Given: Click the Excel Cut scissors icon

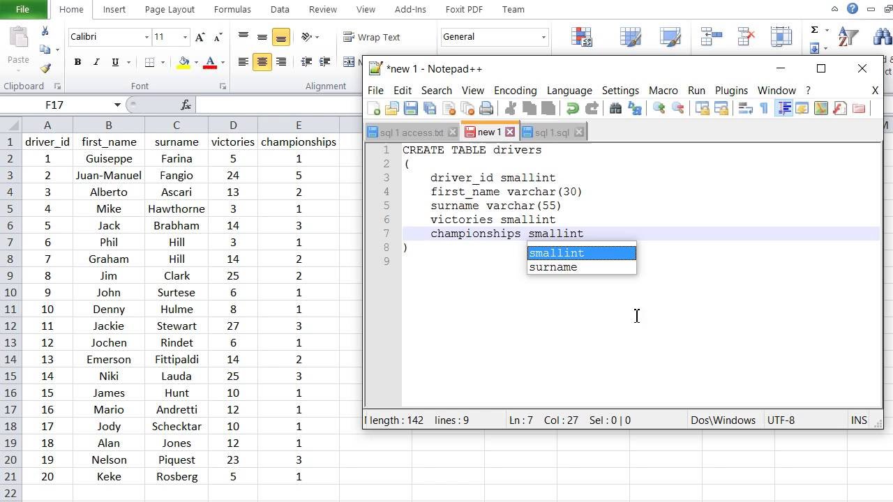Looking at the screenshot, I should point(45,31).
